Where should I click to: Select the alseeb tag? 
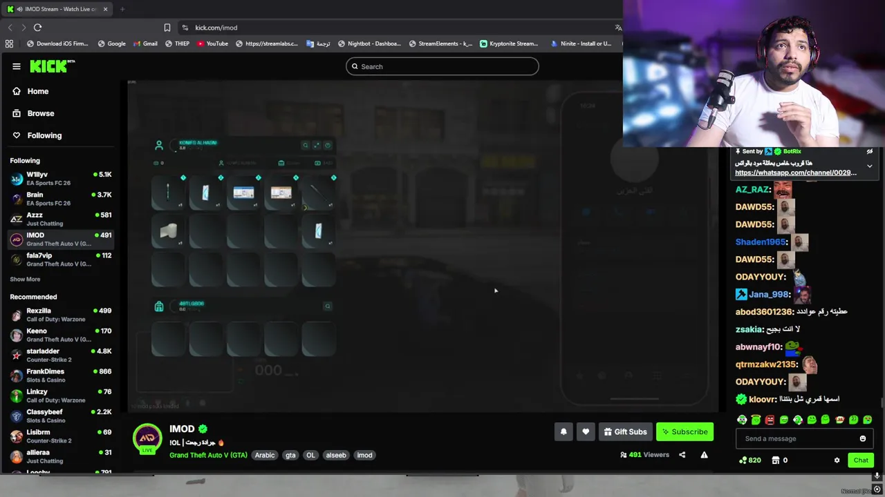[336, 455]
